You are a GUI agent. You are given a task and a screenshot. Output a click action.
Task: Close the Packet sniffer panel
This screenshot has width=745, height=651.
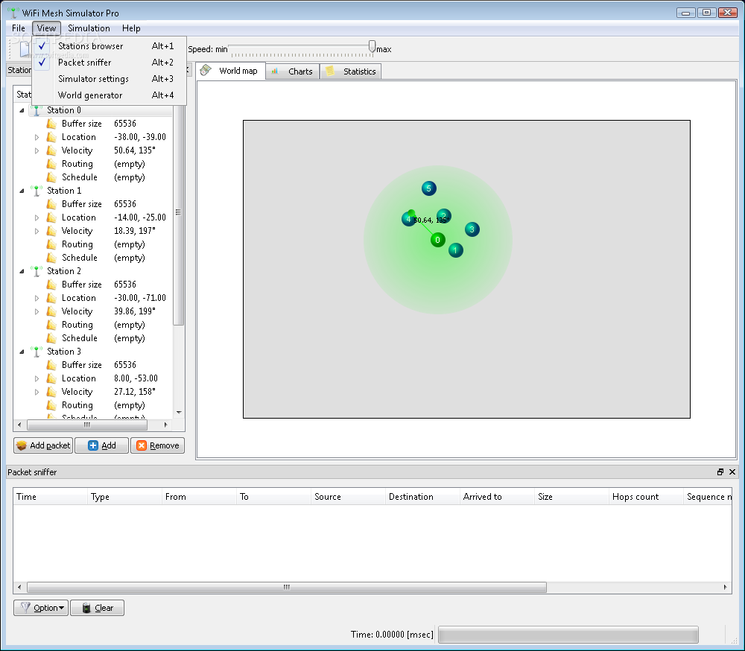pos(732,471)
